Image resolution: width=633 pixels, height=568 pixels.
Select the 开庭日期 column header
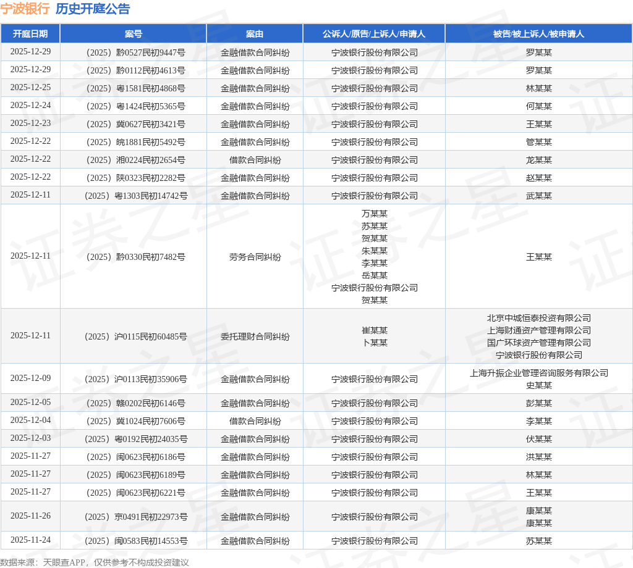point(30,34)
